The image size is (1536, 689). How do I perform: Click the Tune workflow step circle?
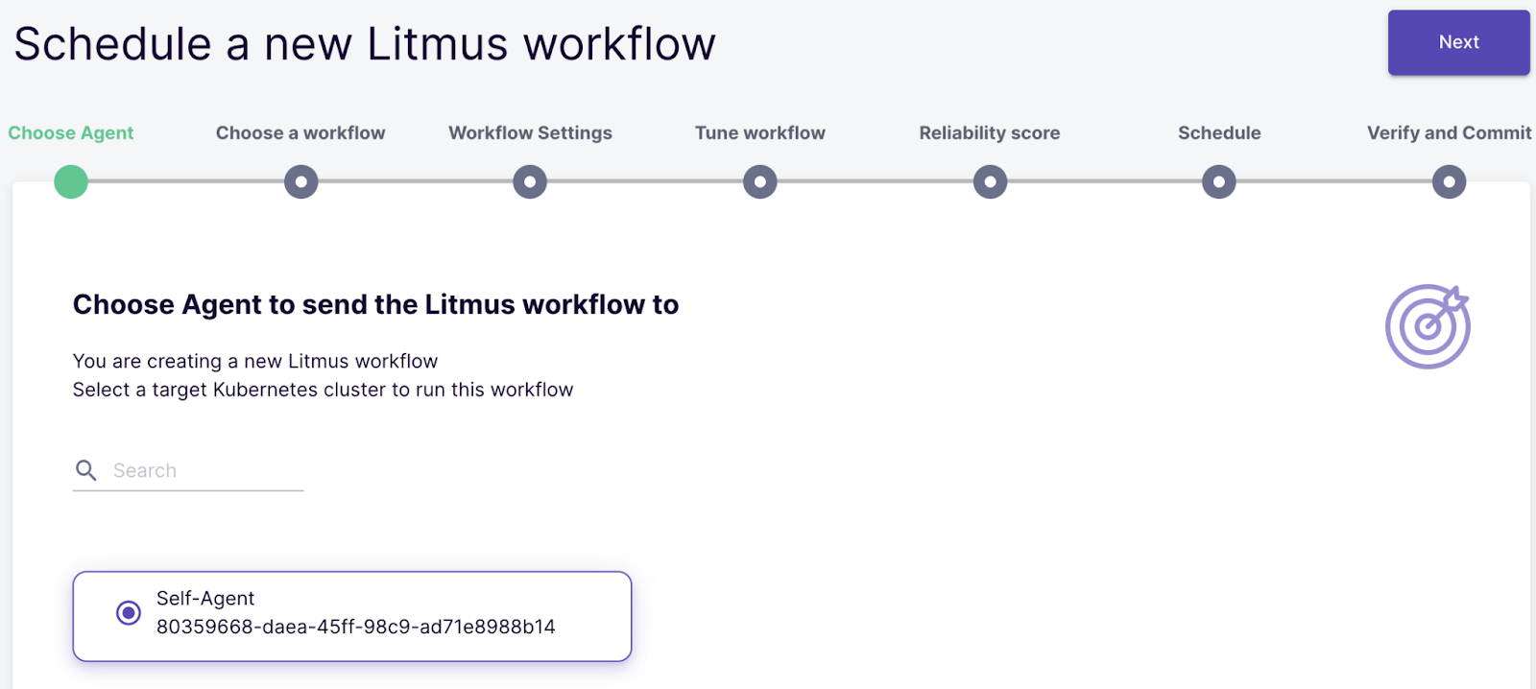tap(759, 181)
